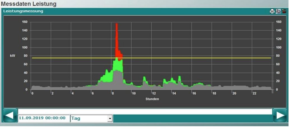Click the Stunden x-axis label
The image size is (289, 129).
(x=152, y=99)
